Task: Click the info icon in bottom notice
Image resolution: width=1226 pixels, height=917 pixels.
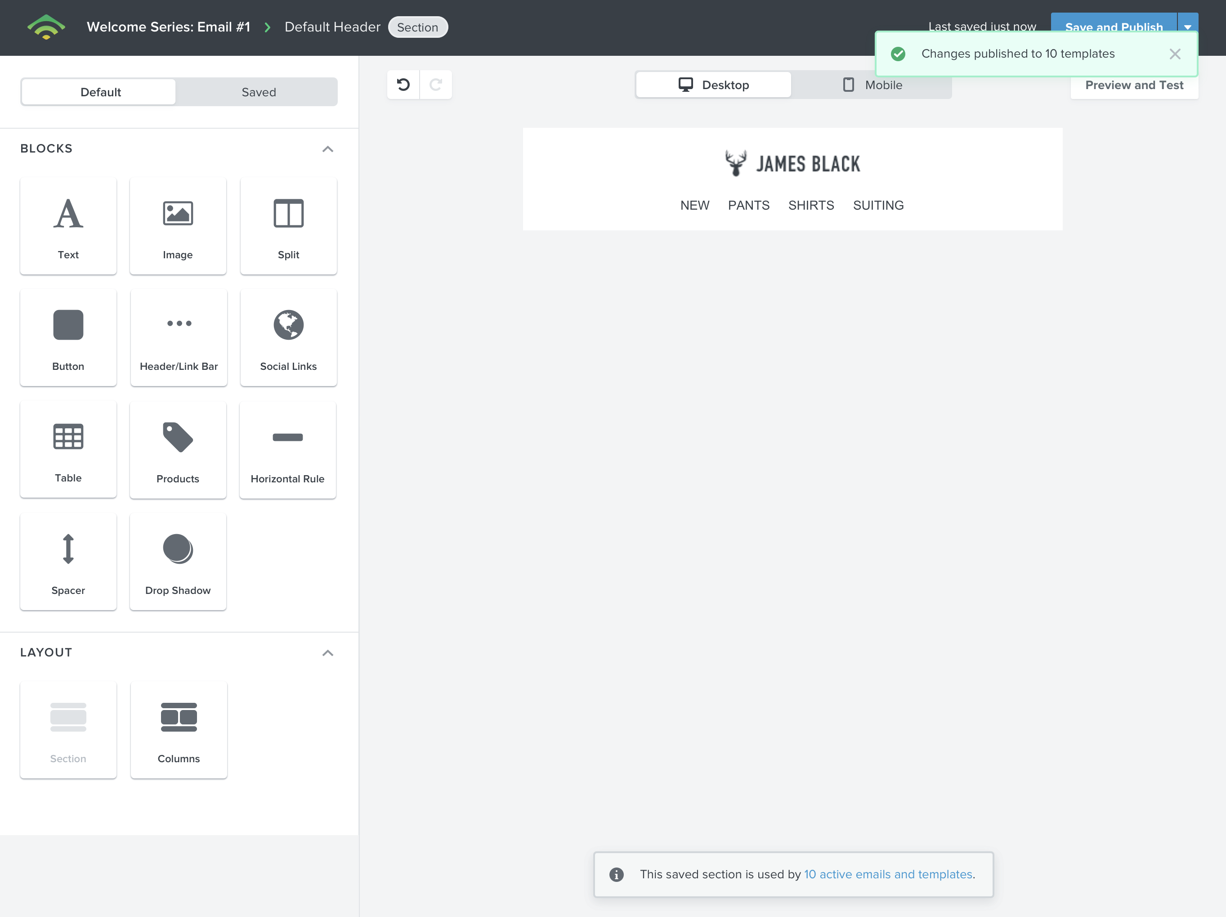Action: click(616, 874)
